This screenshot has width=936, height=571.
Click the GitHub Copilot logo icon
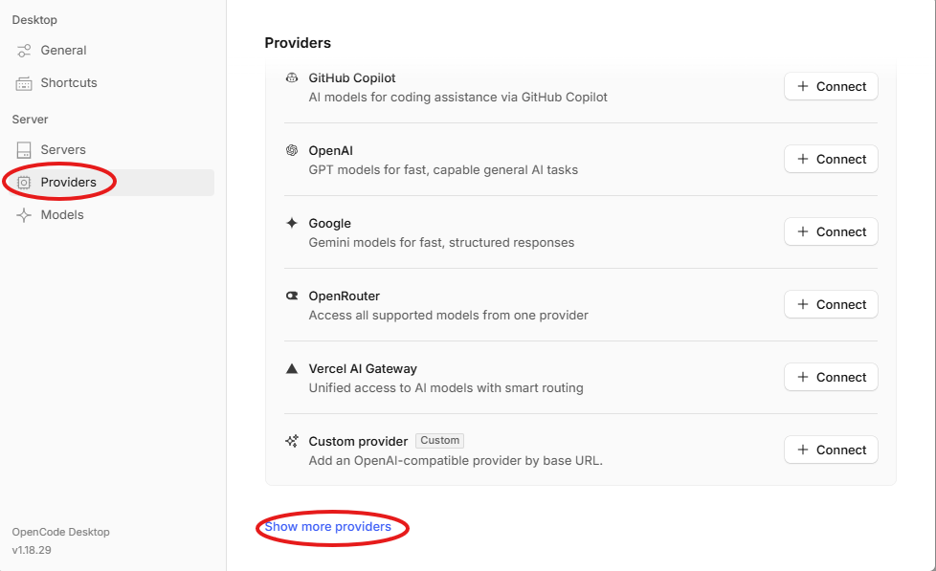pyautogui.click(x=291, y=77)
